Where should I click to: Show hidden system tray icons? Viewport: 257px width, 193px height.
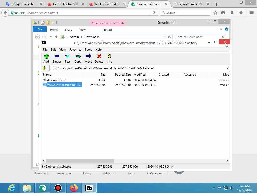click(x=213, y=188)
